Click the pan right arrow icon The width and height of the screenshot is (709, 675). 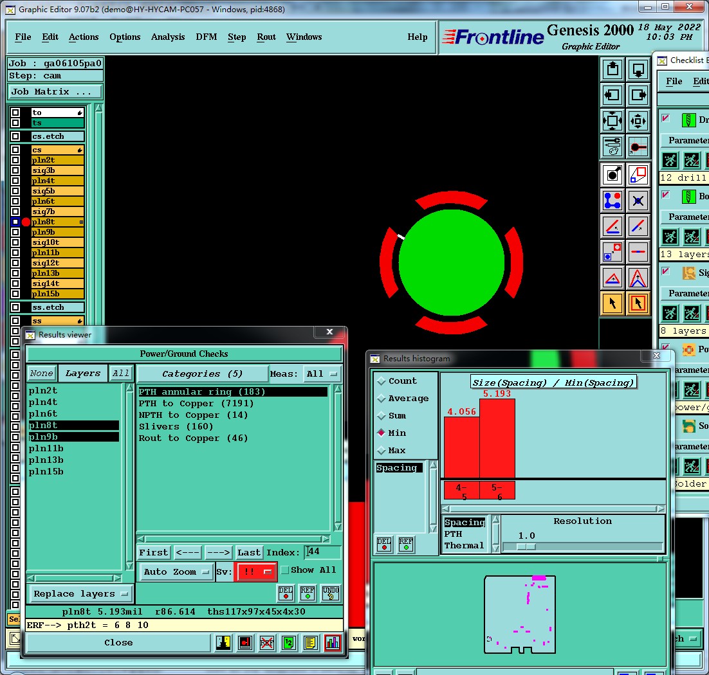pyautogui.click(x=638, y=95)
